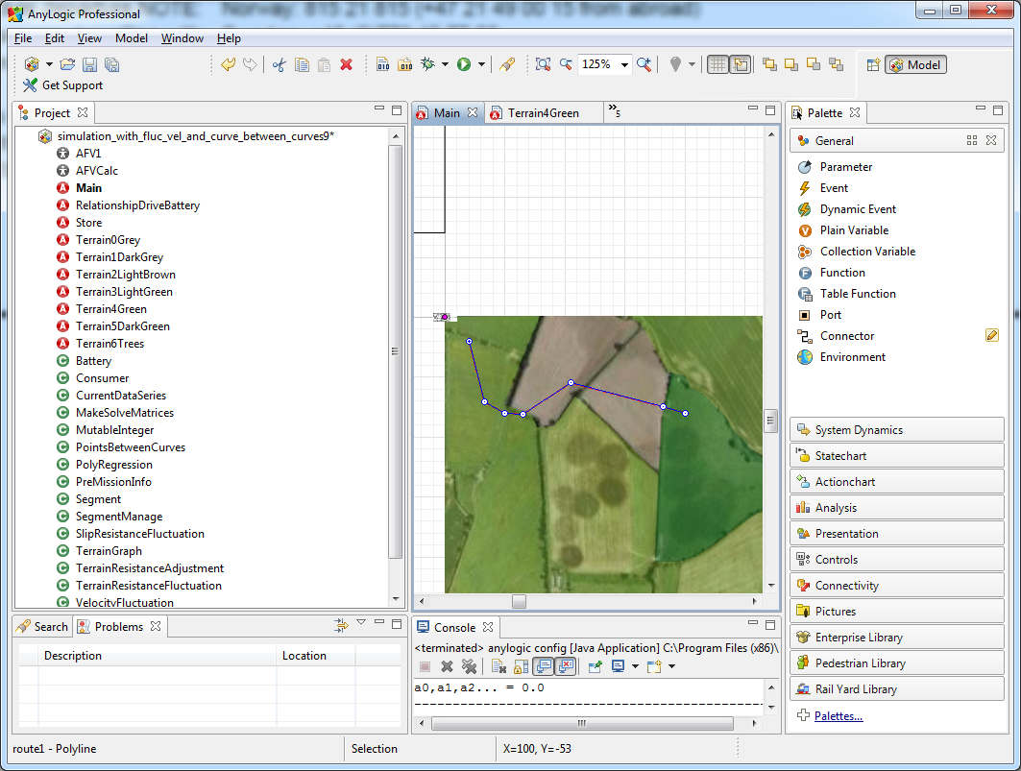Click the Run model green play icon

(x=464, y=63)
